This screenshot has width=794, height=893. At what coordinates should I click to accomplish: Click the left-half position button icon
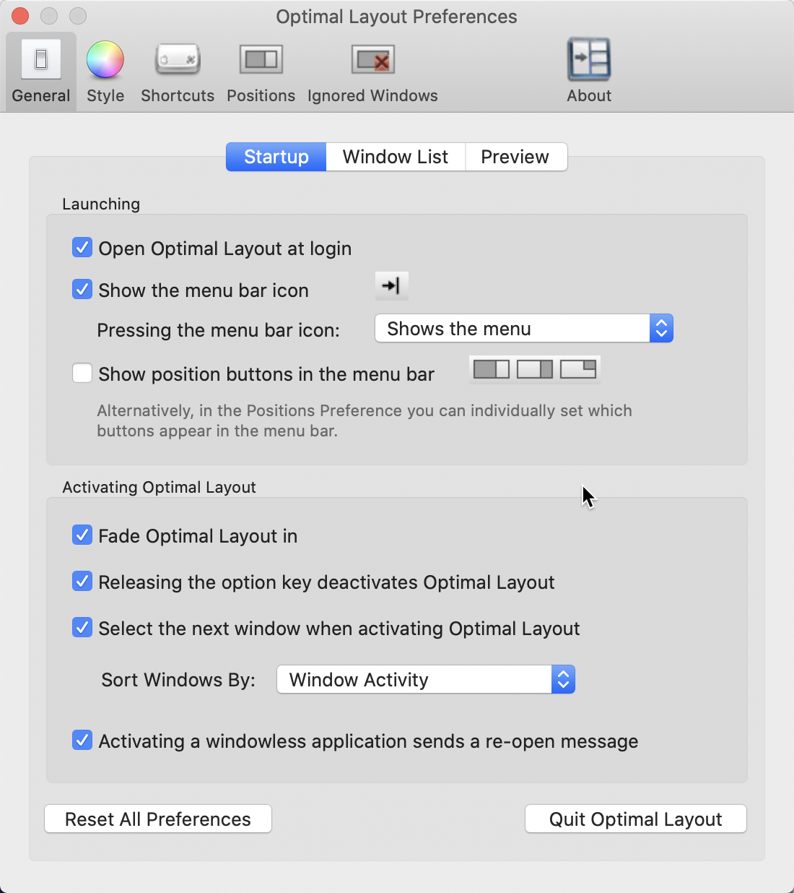point(492,369)
